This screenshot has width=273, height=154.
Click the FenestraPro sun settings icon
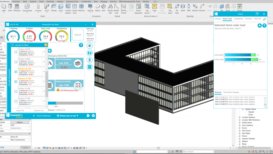pos(90,46)
